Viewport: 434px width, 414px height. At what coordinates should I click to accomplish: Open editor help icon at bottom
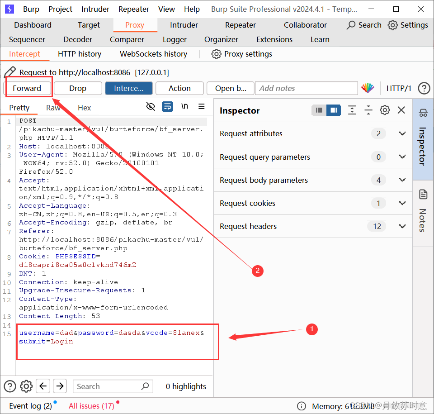point(10,386)
